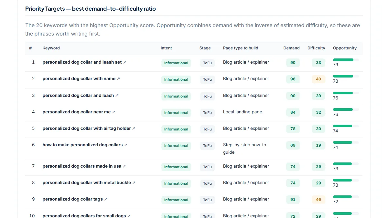Click the arrow icon after 'collar with name'

(118, 79)
